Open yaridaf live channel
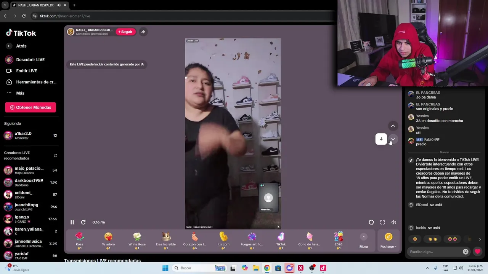 click(30, 255)
